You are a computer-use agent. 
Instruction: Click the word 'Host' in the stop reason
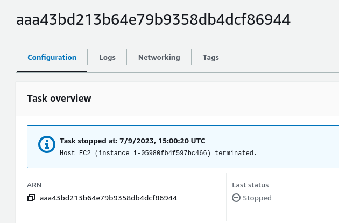tap(68, 153)
